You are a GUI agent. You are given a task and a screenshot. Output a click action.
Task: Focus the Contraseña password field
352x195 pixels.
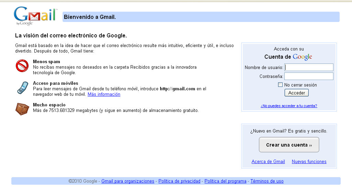click(309, 76)
